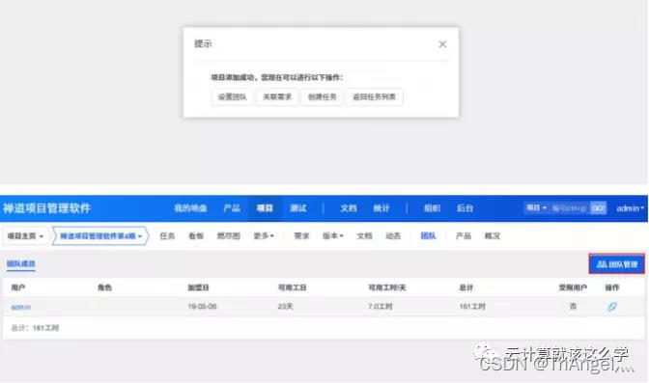Click the 用户 column header
The height and width of the screenshot is (383, 649).
(17, 287)
